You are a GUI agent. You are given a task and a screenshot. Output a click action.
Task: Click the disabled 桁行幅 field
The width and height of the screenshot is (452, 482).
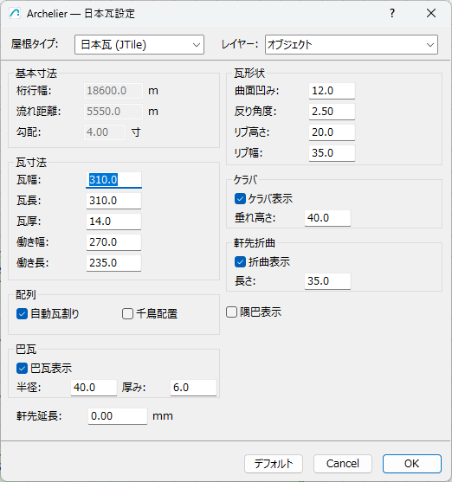pyautogui.click(x=113, y=91)
